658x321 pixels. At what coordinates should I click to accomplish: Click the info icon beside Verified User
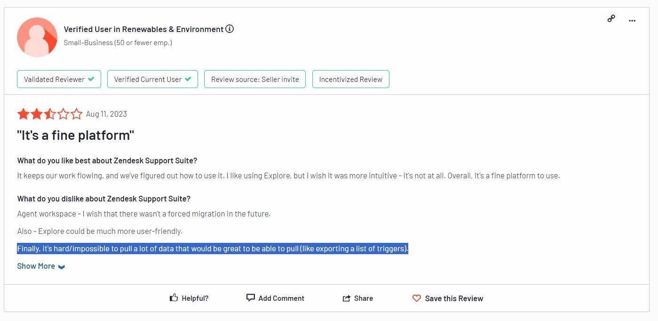(x=230, y=29)
